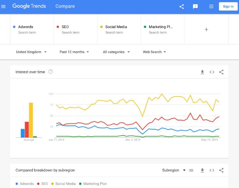
Task: Click the Sign in button
Action: [x=228, y=6]
